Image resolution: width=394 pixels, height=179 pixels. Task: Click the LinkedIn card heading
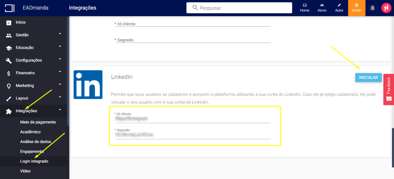tap(122, 77)
